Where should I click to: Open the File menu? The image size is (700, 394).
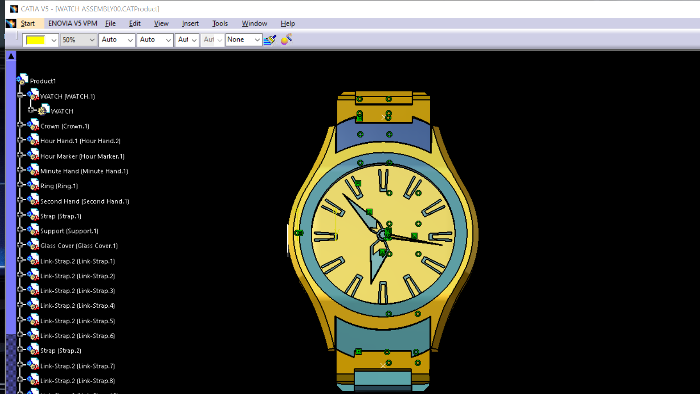point(110,23)
